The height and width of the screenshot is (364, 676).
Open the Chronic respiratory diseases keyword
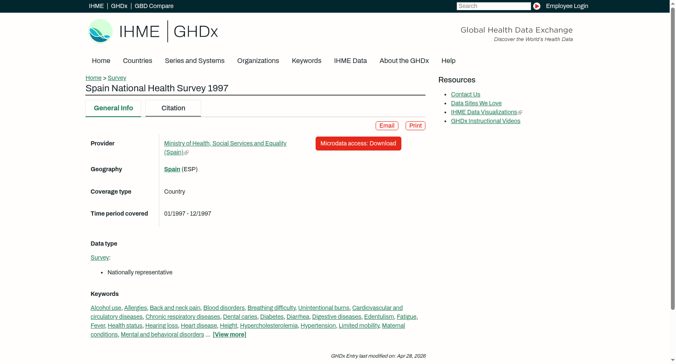click(x=183, y=317)
